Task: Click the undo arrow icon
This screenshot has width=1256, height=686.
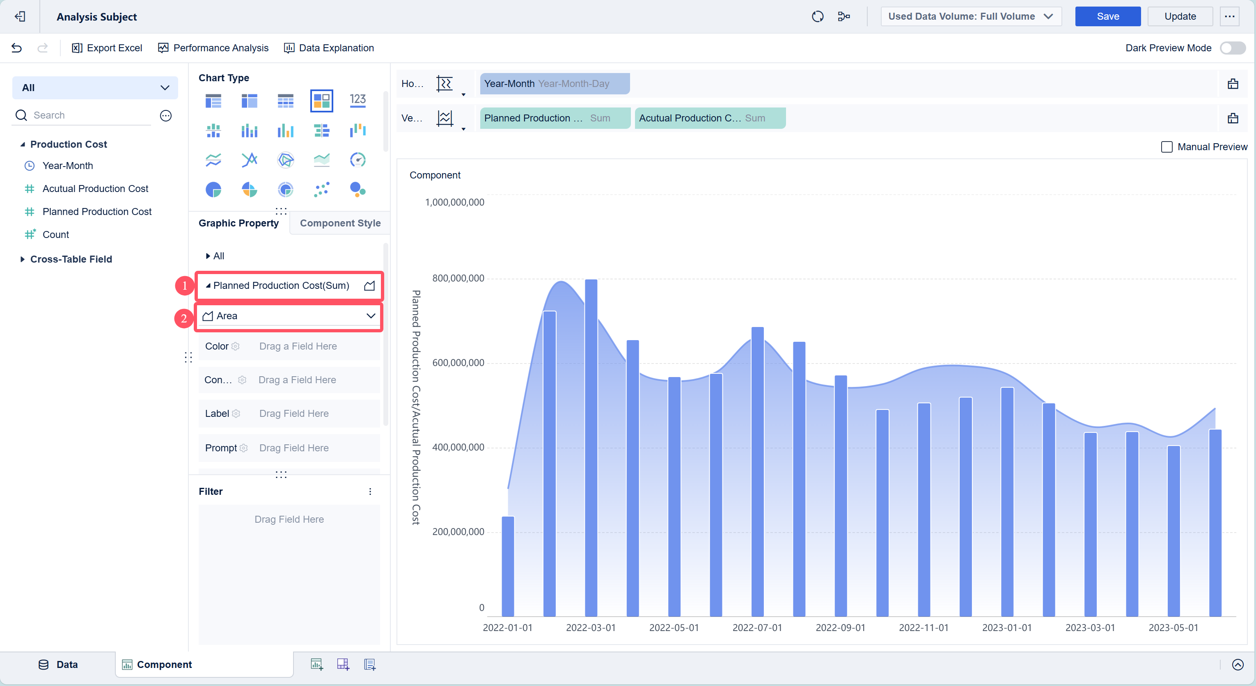Action: pyautogui.click(x=16, y=48)
